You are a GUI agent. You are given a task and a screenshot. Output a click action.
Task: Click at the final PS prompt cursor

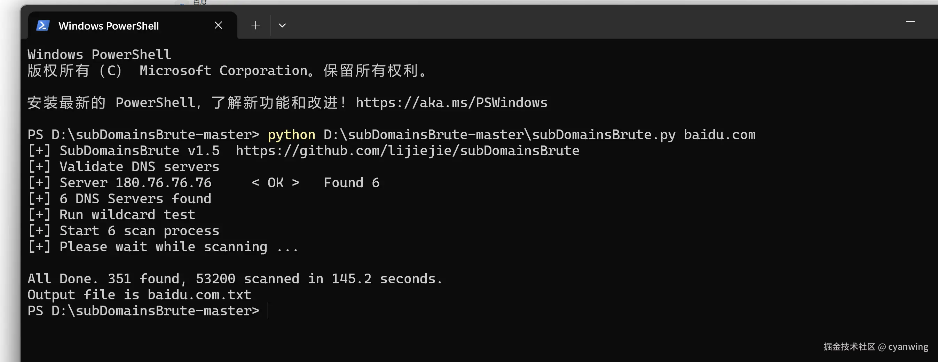coord(268,310)
